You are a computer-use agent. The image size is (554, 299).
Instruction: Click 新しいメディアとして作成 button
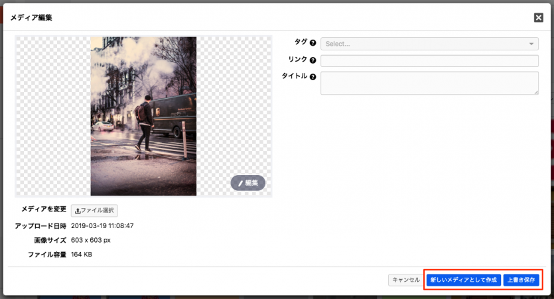coord(463,280)
